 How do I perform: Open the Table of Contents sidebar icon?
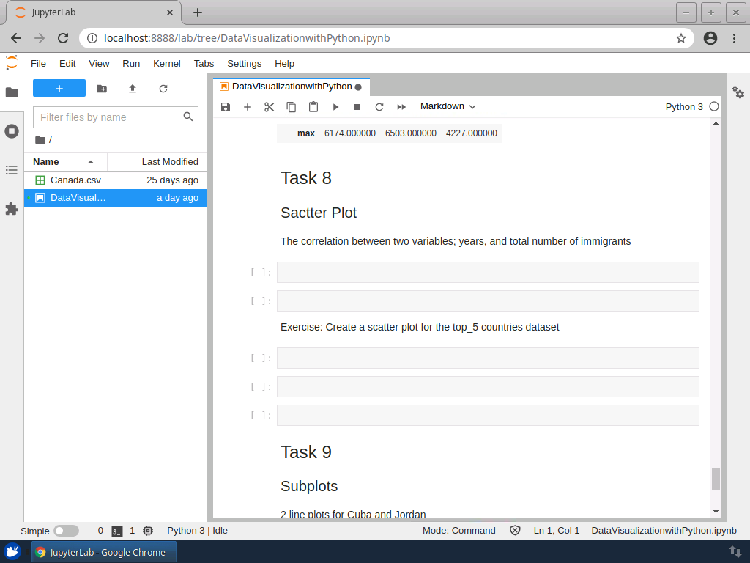(12, 170)
